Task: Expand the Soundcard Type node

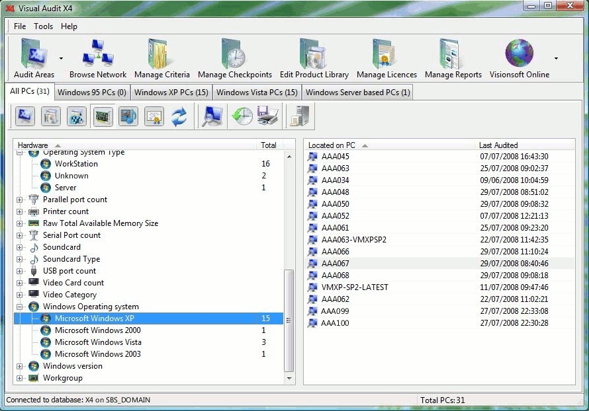Action: pyautogui.click(x=20, y=260)
